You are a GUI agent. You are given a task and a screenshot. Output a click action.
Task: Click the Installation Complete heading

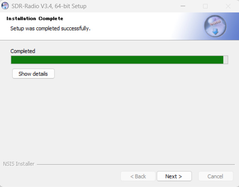click(35, 19)
